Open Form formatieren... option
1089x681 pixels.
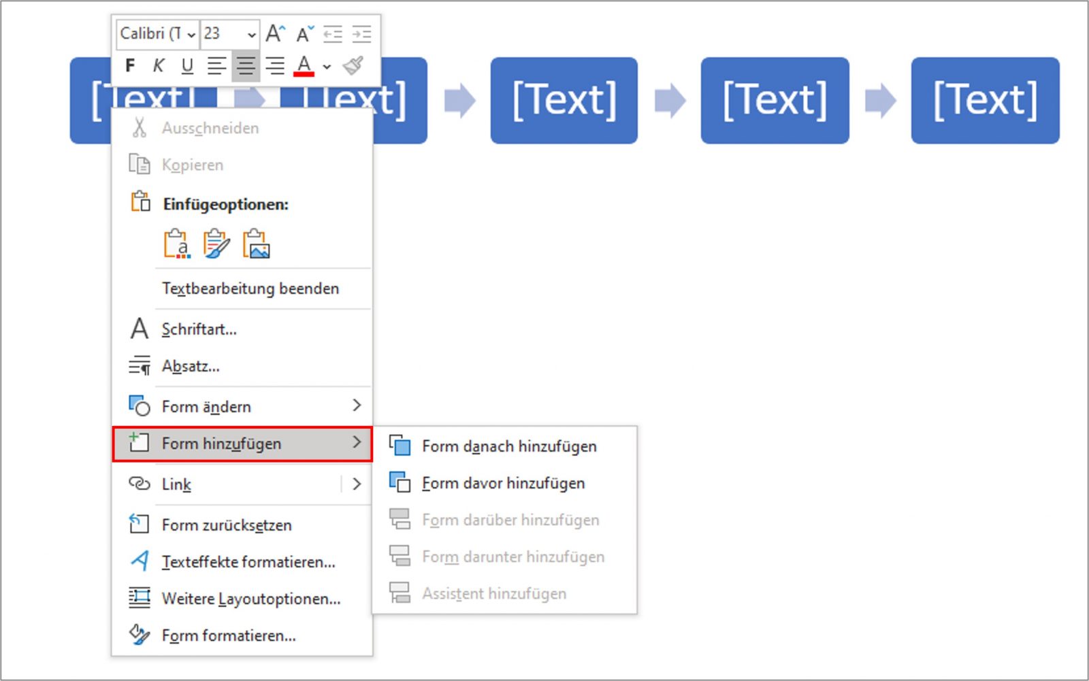pyautogui.click(x=228, y=635)
